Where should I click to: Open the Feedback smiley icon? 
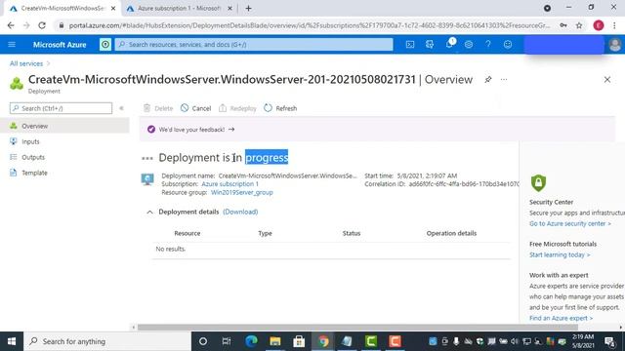point(508,45)
